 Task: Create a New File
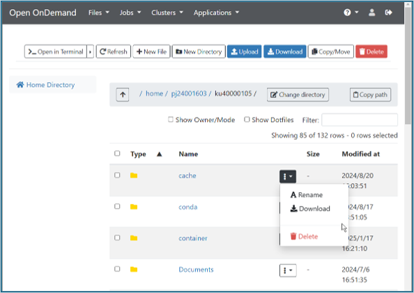point(151,52)
